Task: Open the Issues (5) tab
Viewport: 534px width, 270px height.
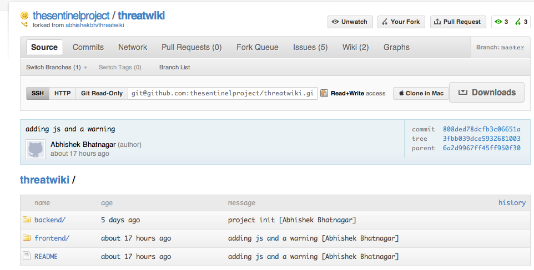Action: tap(310, 47)
